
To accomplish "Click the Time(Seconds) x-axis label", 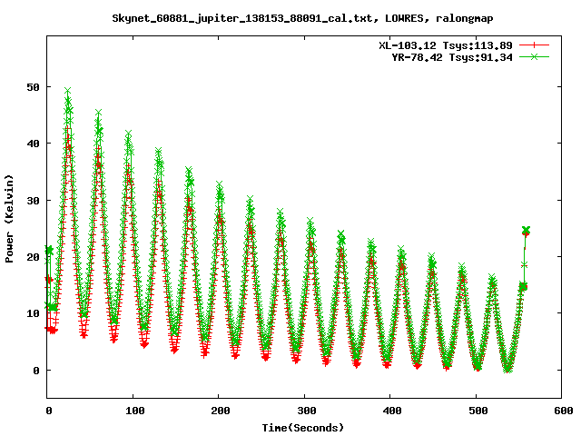I will click(303, 428).
